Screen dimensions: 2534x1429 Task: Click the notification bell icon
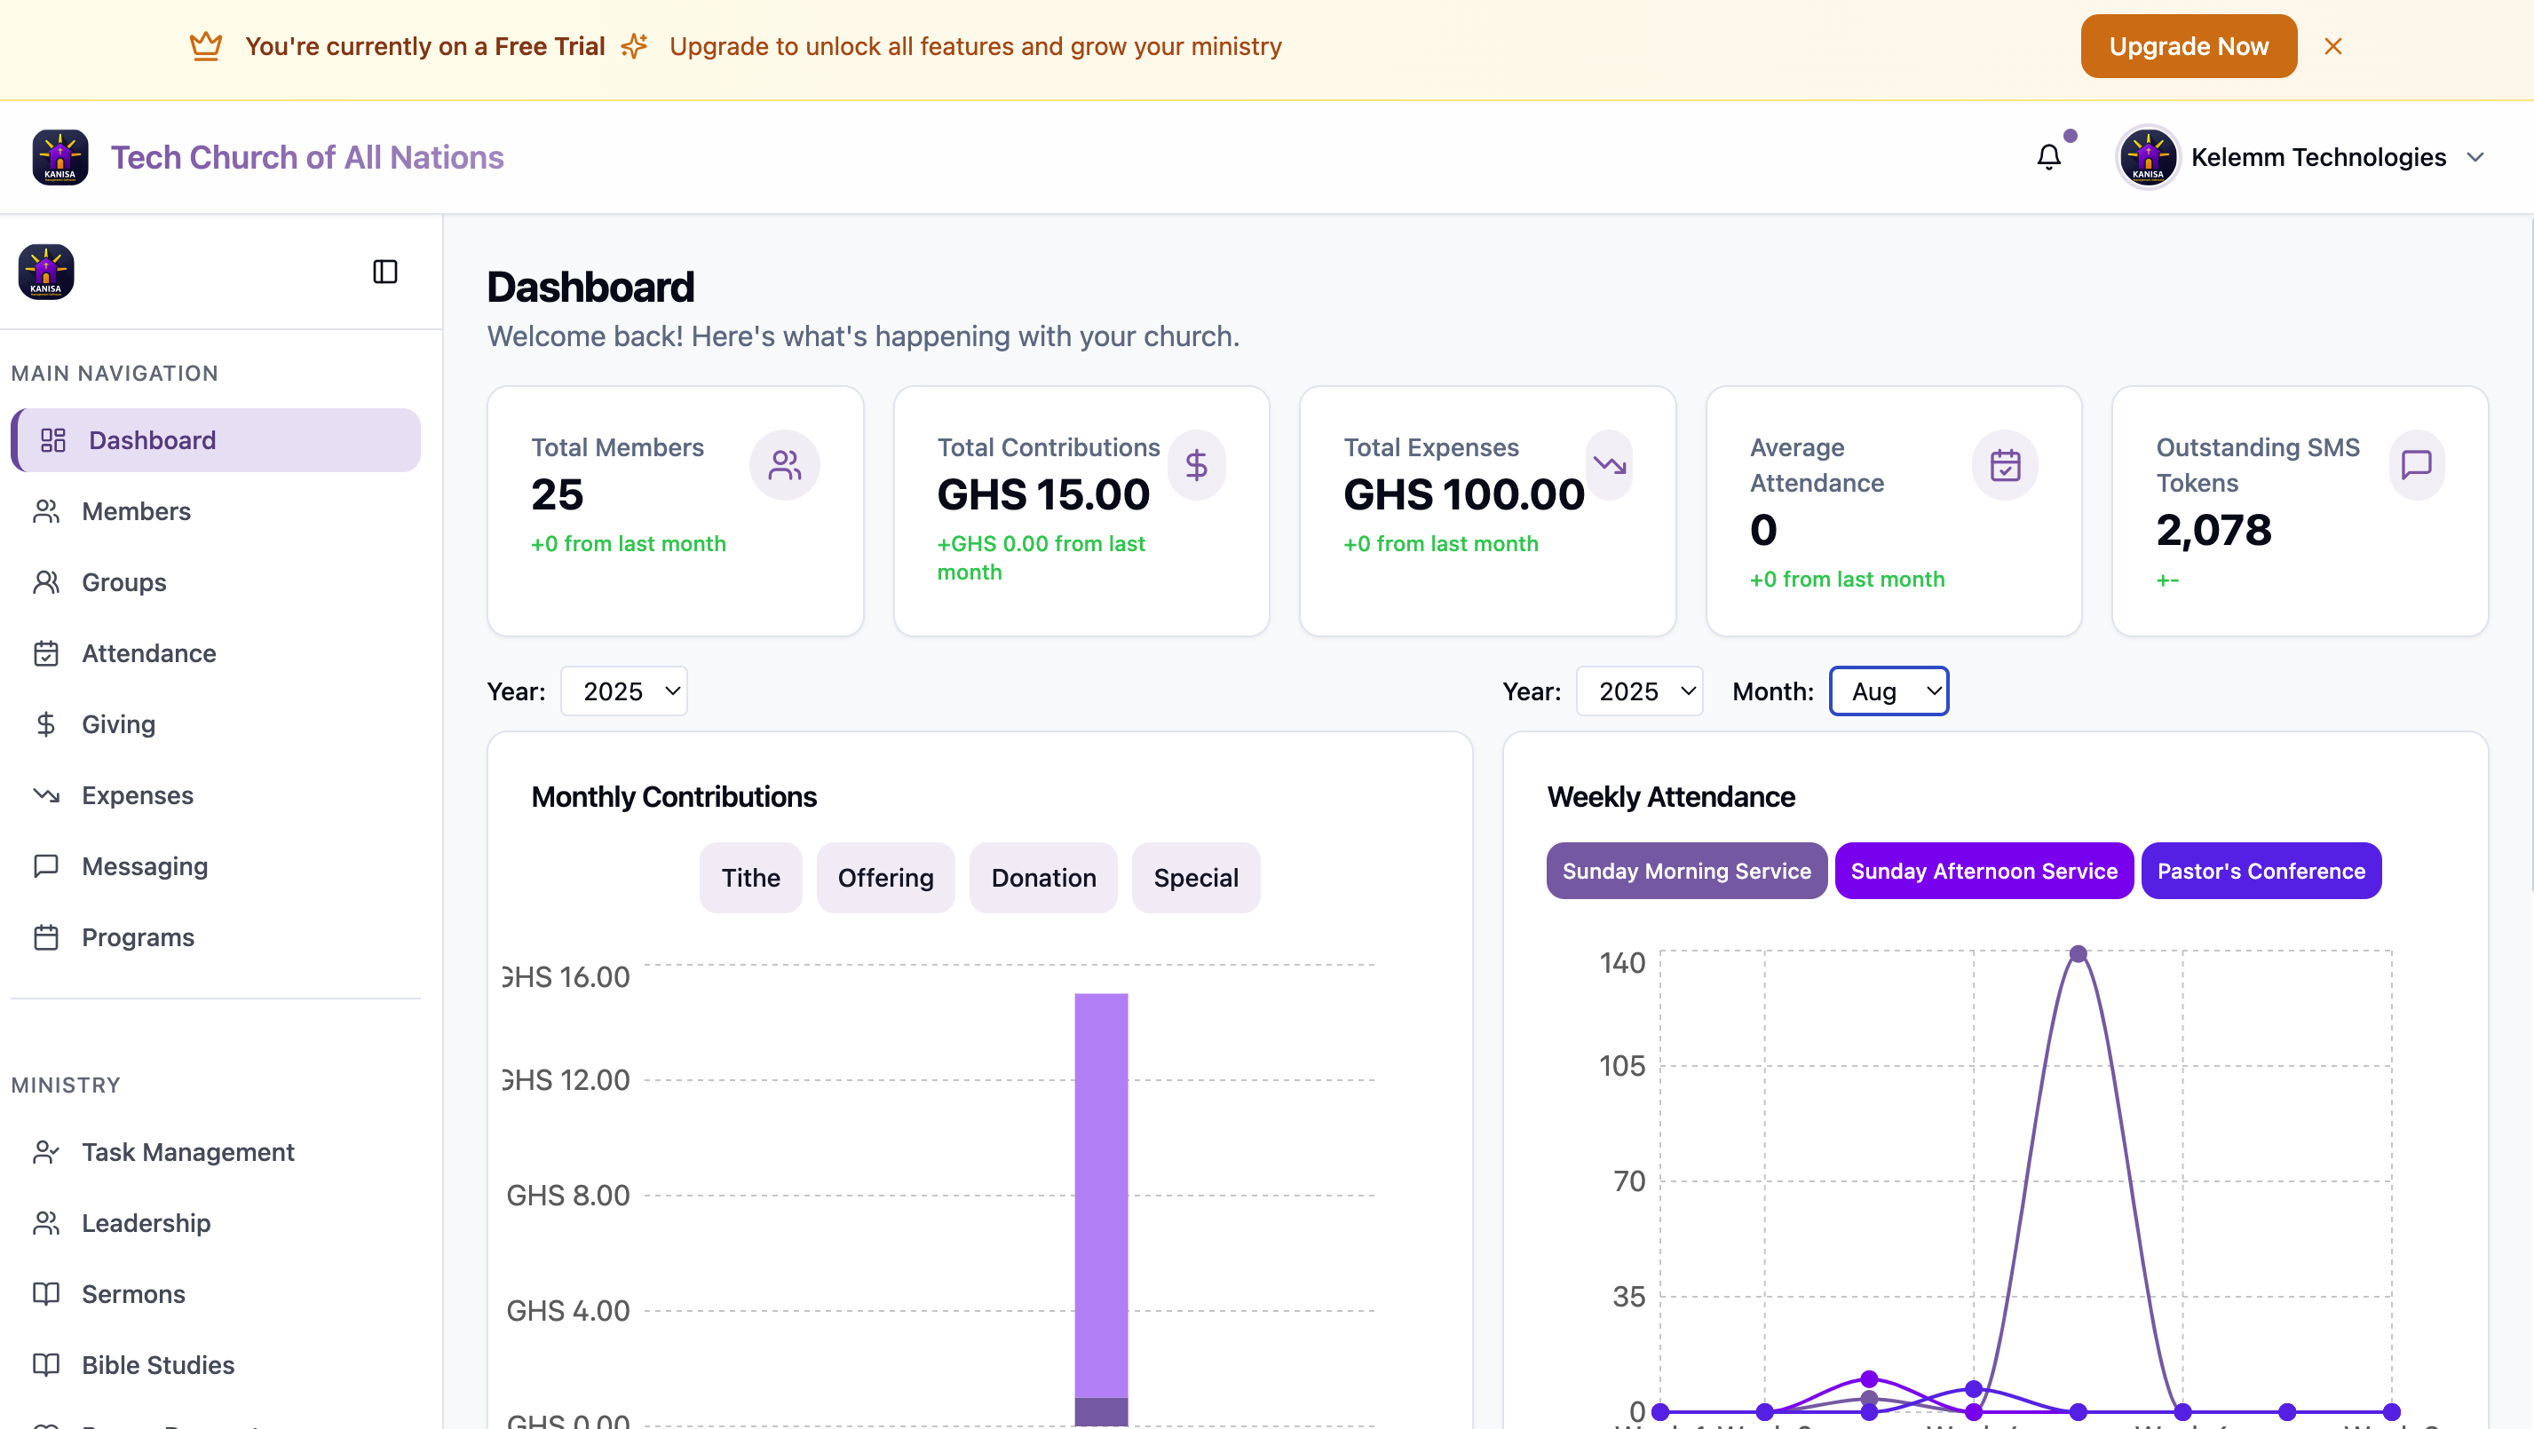pos(2048,157)
